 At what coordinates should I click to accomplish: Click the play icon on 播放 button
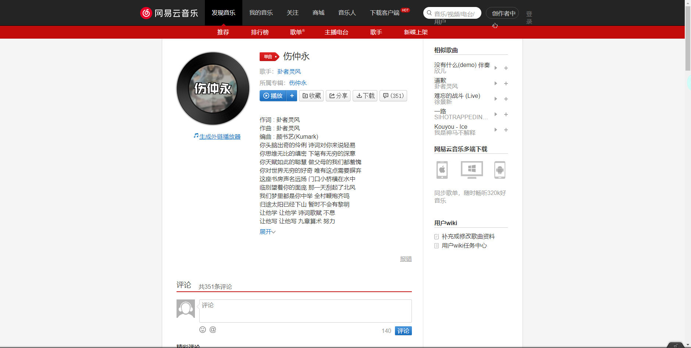click(266, 96)
